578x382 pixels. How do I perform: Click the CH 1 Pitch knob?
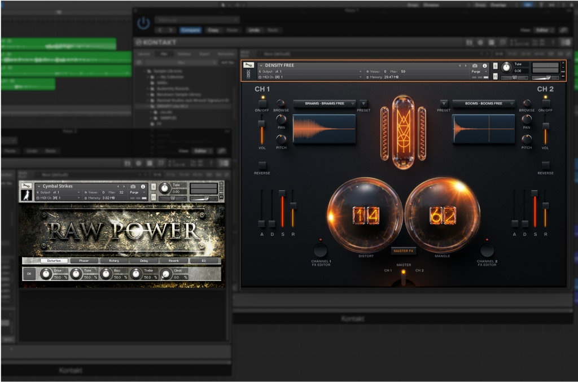pos(281,139)
